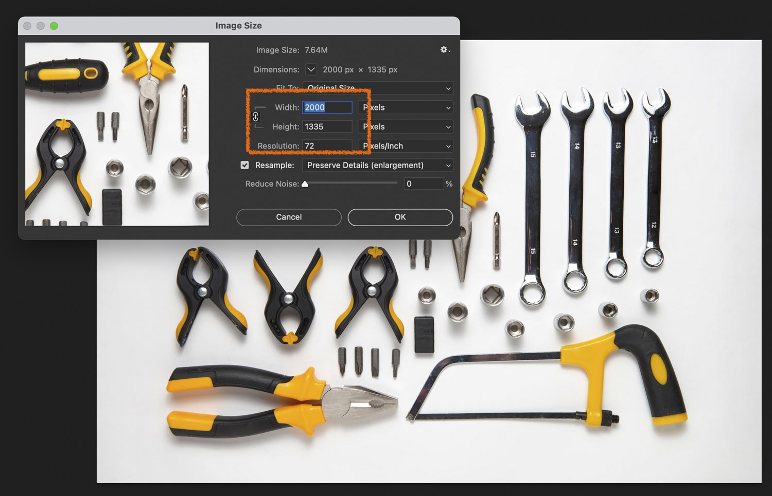This screenshot has width=772, height=496.
Task: Open the Resolution units dropdown
Action: [406, 146]
